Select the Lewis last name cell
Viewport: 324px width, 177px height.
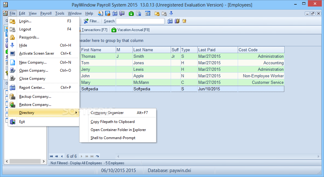point(152,70)
